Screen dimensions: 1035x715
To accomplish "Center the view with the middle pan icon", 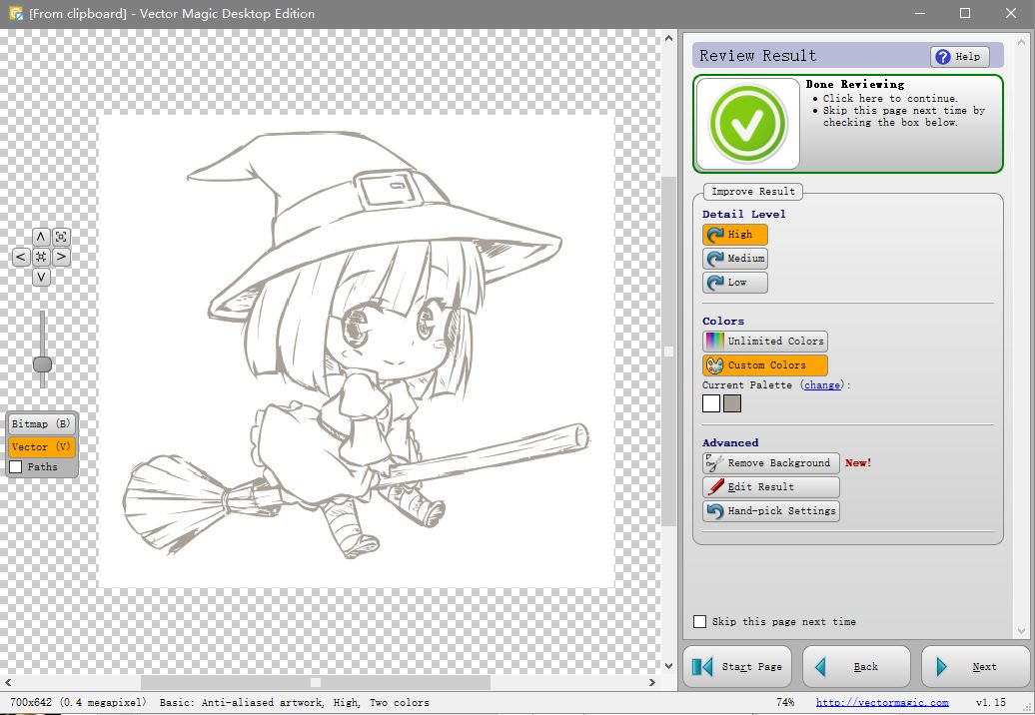I will coord(41,257).
